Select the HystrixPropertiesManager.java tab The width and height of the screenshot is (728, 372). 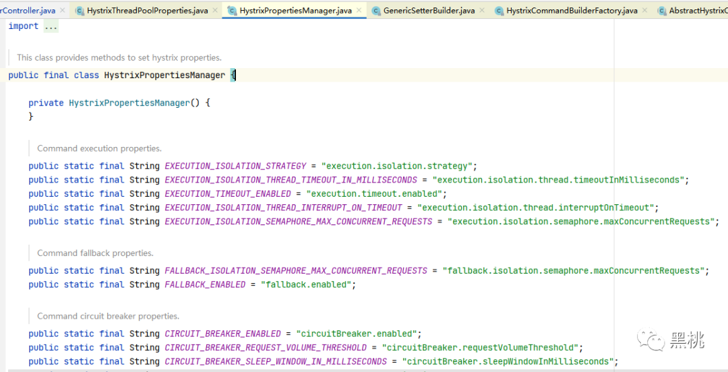pyautogui.click(x=295, y=10)
